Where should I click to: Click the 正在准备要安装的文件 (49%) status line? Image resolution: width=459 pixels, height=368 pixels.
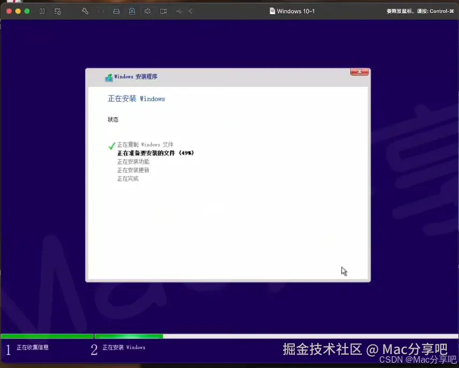(x=155, y=153)
